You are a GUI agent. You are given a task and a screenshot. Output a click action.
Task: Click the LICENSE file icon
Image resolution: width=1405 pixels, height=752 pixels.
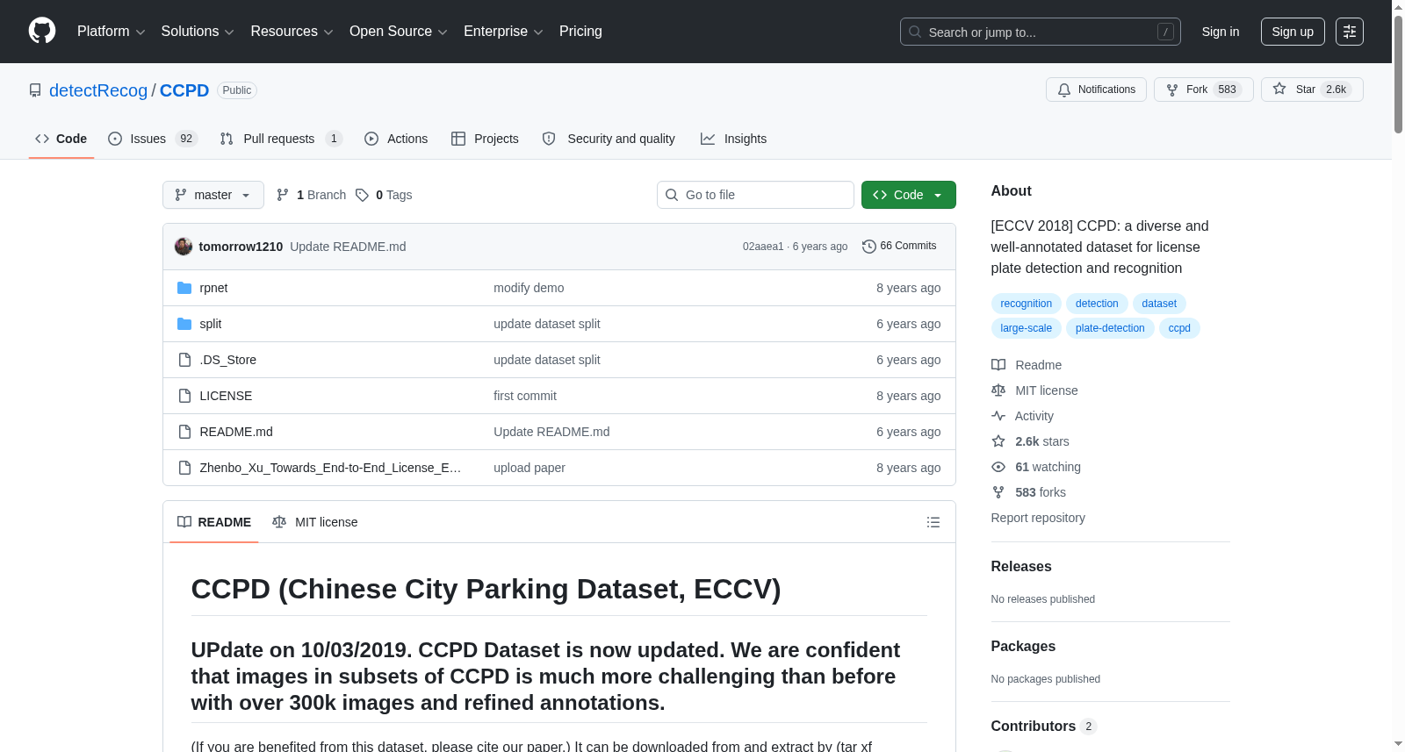pyautogui.click(x=184, y=396)
